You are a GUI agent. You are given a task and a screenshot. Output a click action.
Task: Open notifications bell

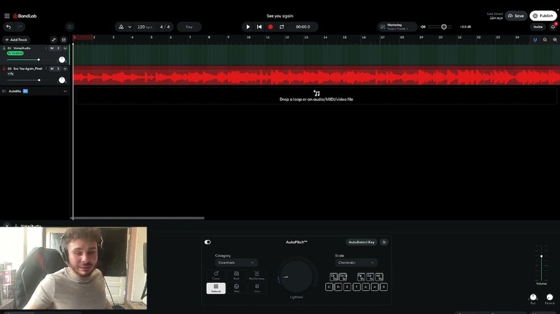point(553,27)
